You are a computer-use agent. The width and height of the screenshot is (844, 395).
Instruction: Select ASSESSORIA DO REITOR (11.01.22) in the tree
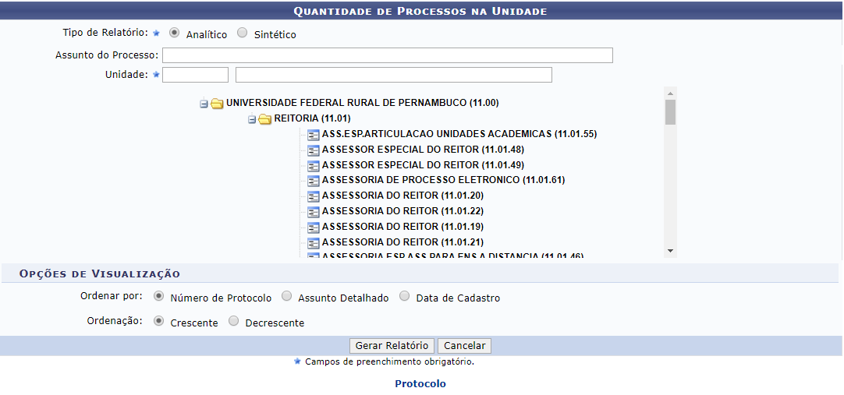click(402, 211)
